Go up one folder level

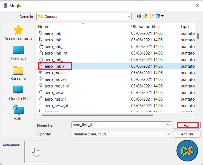click(145, 16)
